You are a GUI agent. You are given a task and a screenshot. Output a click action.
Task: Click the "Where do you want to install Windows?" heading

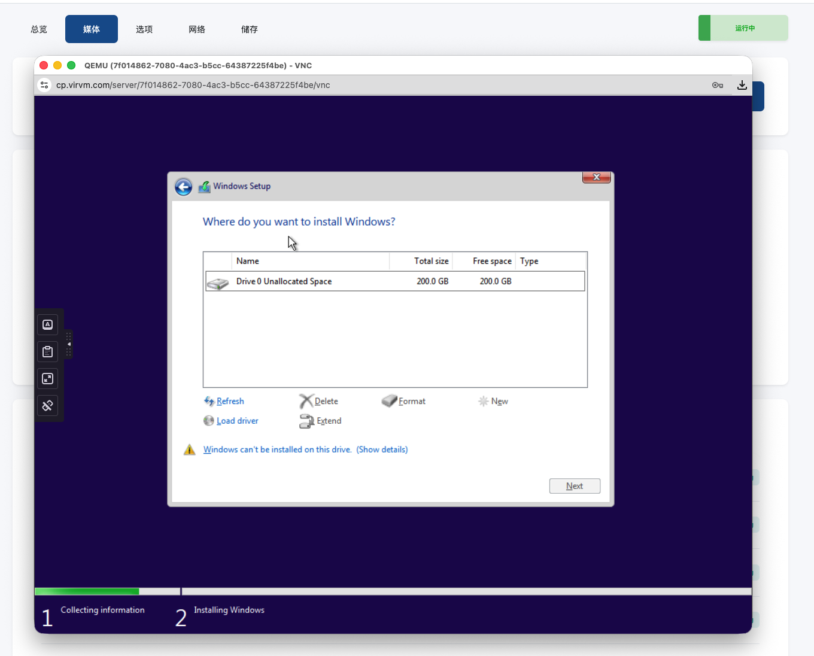click(299, 221)
